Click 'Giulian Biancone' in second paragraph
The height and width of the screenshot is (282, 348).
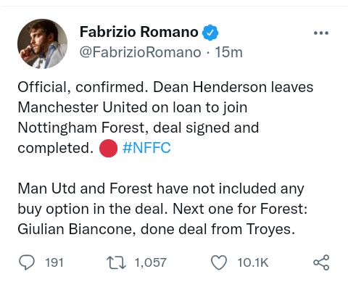[x=76, y=229]
